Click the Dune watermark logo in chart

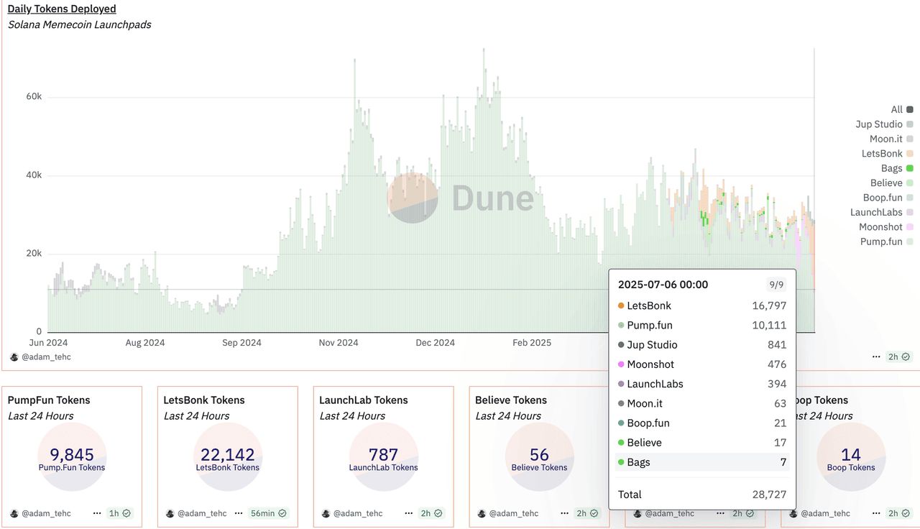click(x=413, y=198)
